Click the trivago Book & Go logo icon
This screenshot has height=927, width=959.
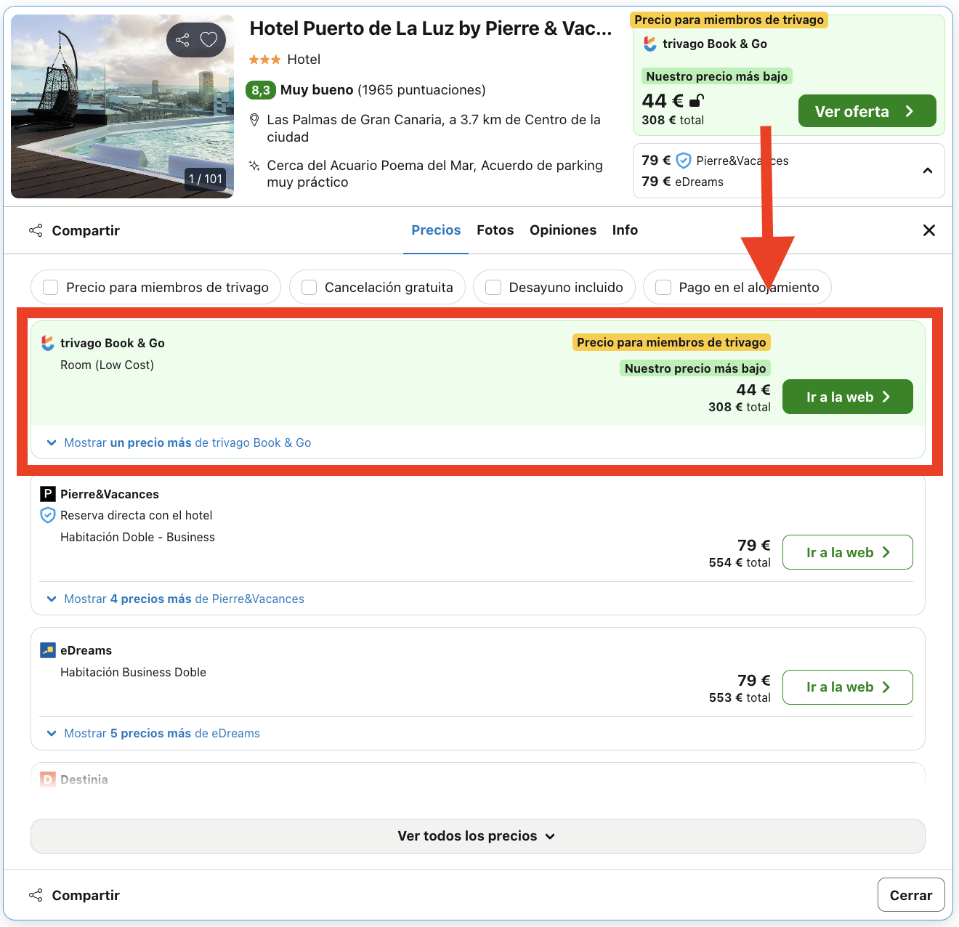pyautogui.click(x=48, y=343)
